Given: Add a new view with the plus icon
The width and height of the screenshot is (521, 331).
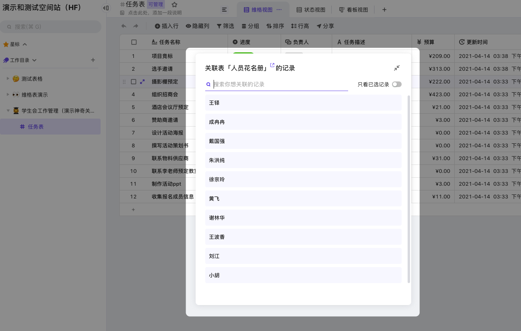Looking at the screenshot, I should click(384, 10).
